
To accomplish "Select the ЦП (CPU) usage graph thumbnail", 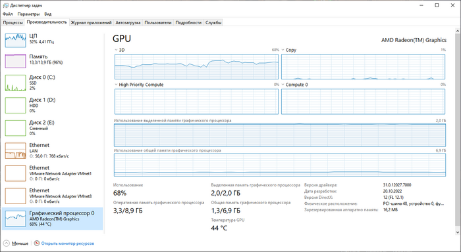I will (15, 40).
